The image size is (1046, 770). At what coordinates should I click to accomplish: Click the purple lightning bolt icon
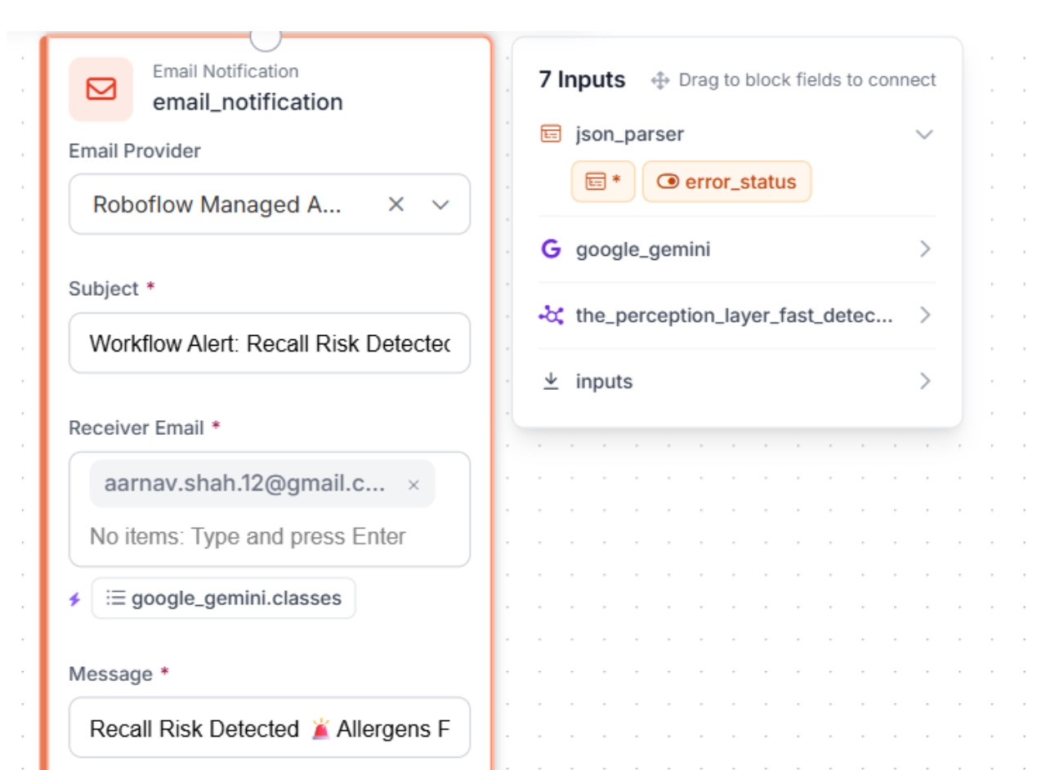[75, 599]
